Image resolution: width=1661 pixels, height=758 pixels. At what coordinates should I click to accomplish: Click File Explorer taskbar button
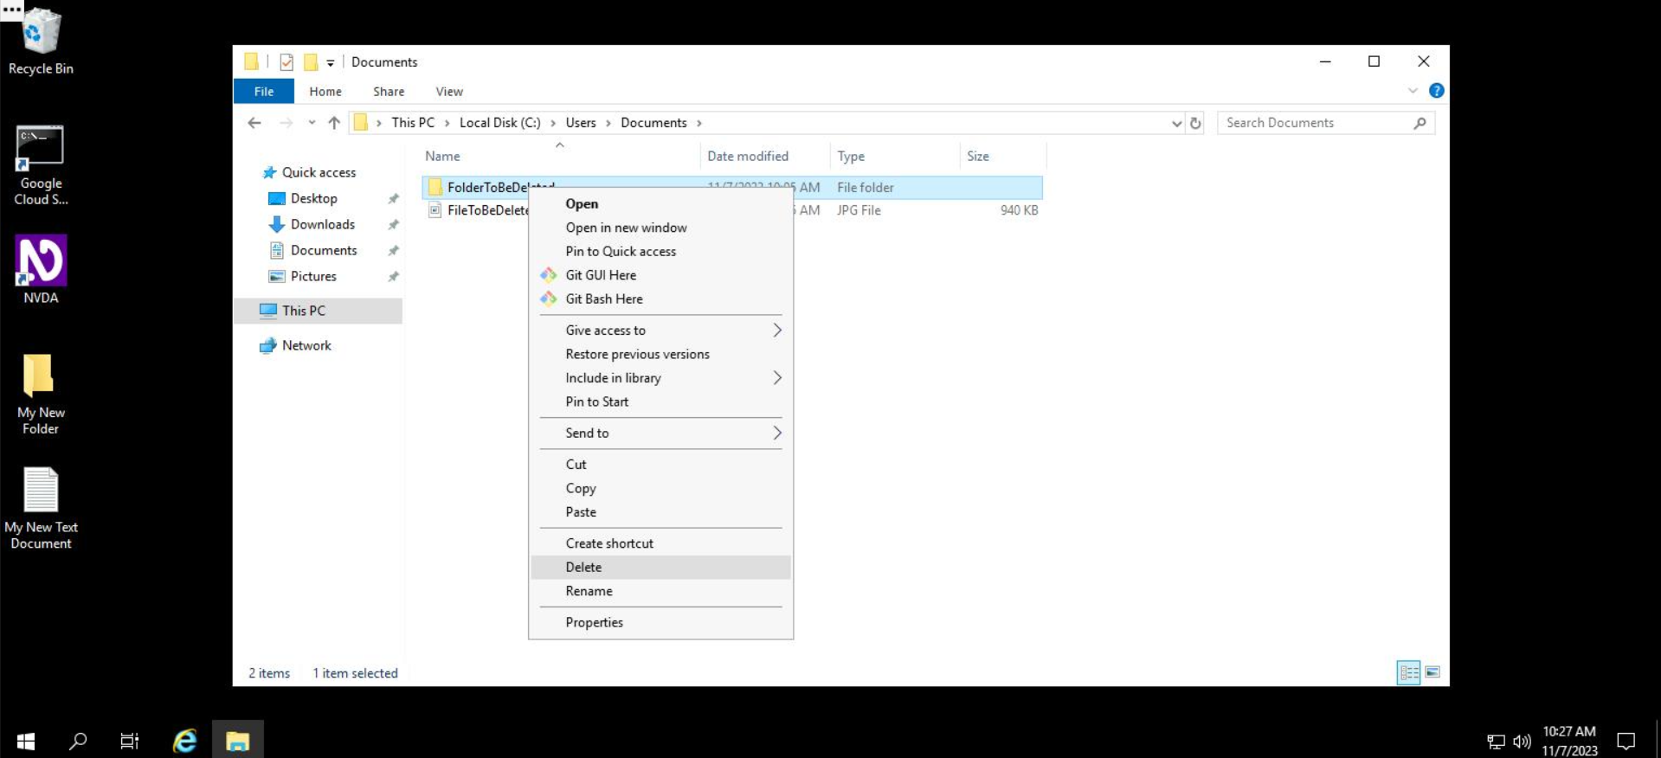(237, 741)
